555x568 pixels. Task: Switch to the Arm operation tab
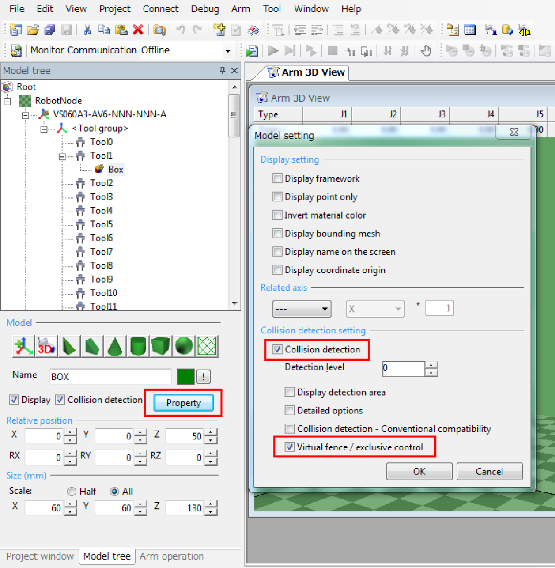pos(172,556)
